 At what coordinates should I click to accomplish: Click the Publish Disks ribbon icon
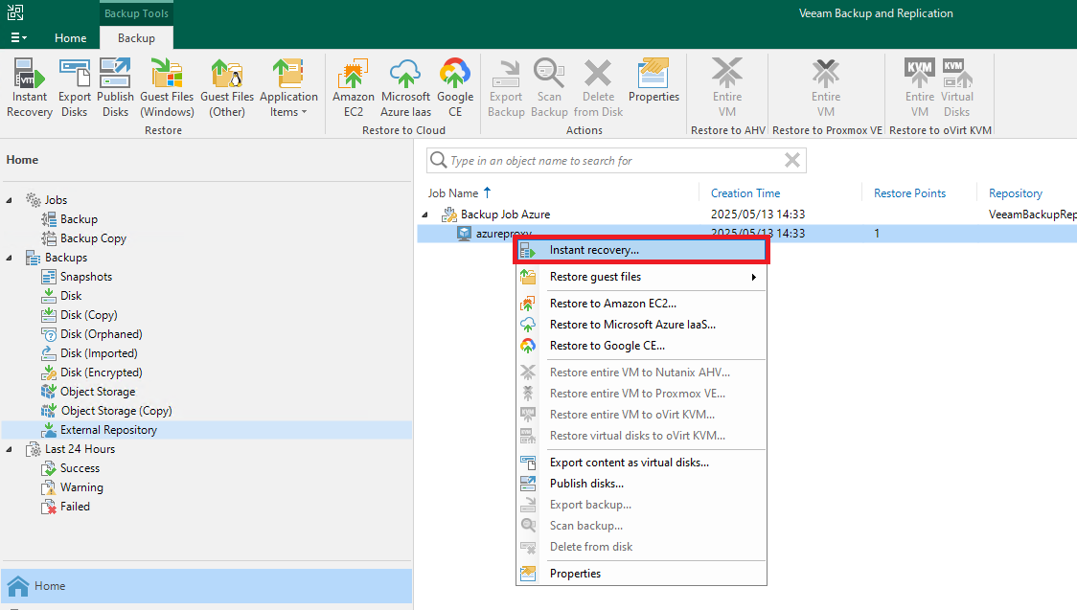pos(115,88)
